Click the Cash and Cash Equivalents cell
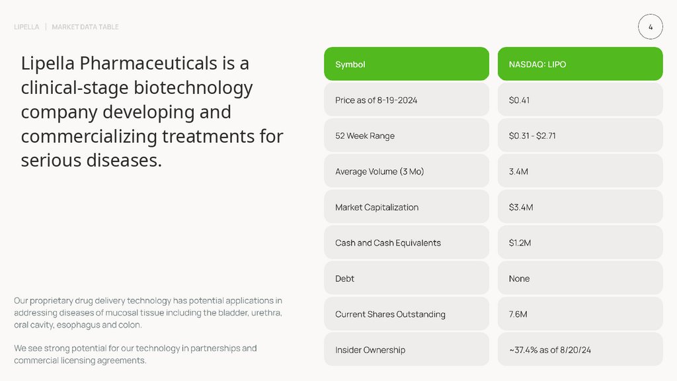Viewport: 677px width, 381px height. (406, 243)
